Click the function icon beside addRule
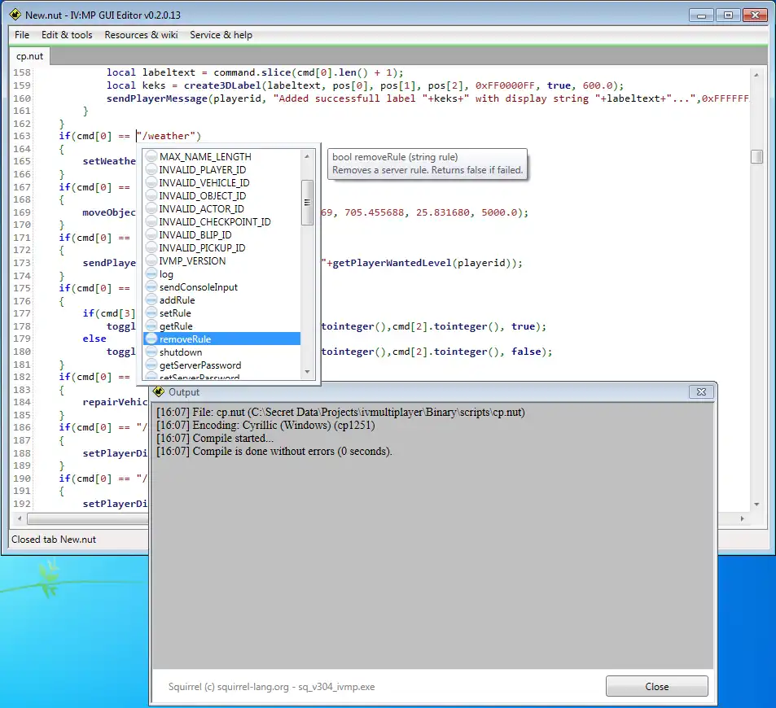 coord(151,299)
